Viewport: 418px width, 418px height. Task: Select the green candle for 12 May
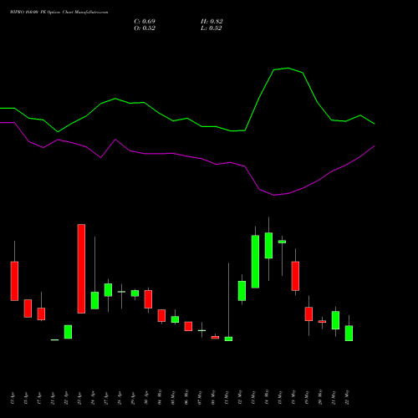point(242,291)
